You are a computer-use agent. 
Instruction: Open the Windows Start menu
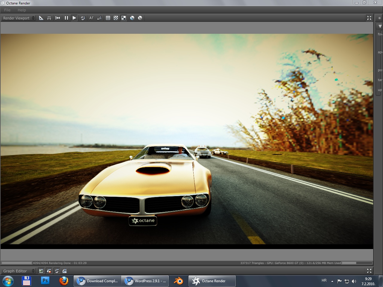pyautogui.click(x=8, y=281)
